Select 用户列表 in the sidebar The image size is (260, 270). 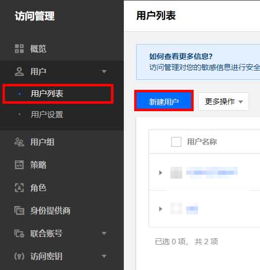coord(58,94)
